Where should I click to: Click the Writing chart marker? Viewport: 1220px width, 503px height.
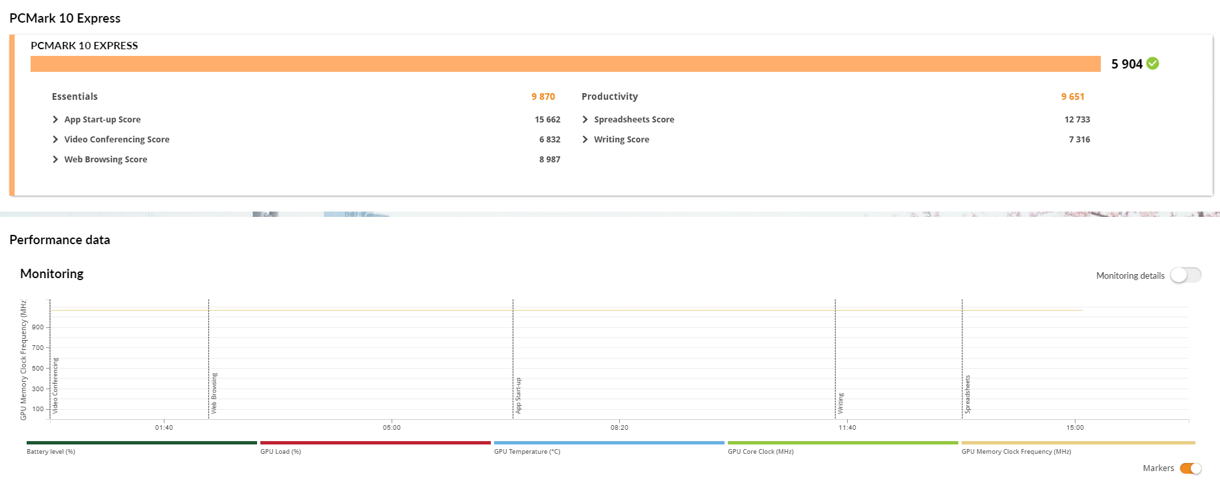pyautogui.click(x=840, y=403)
